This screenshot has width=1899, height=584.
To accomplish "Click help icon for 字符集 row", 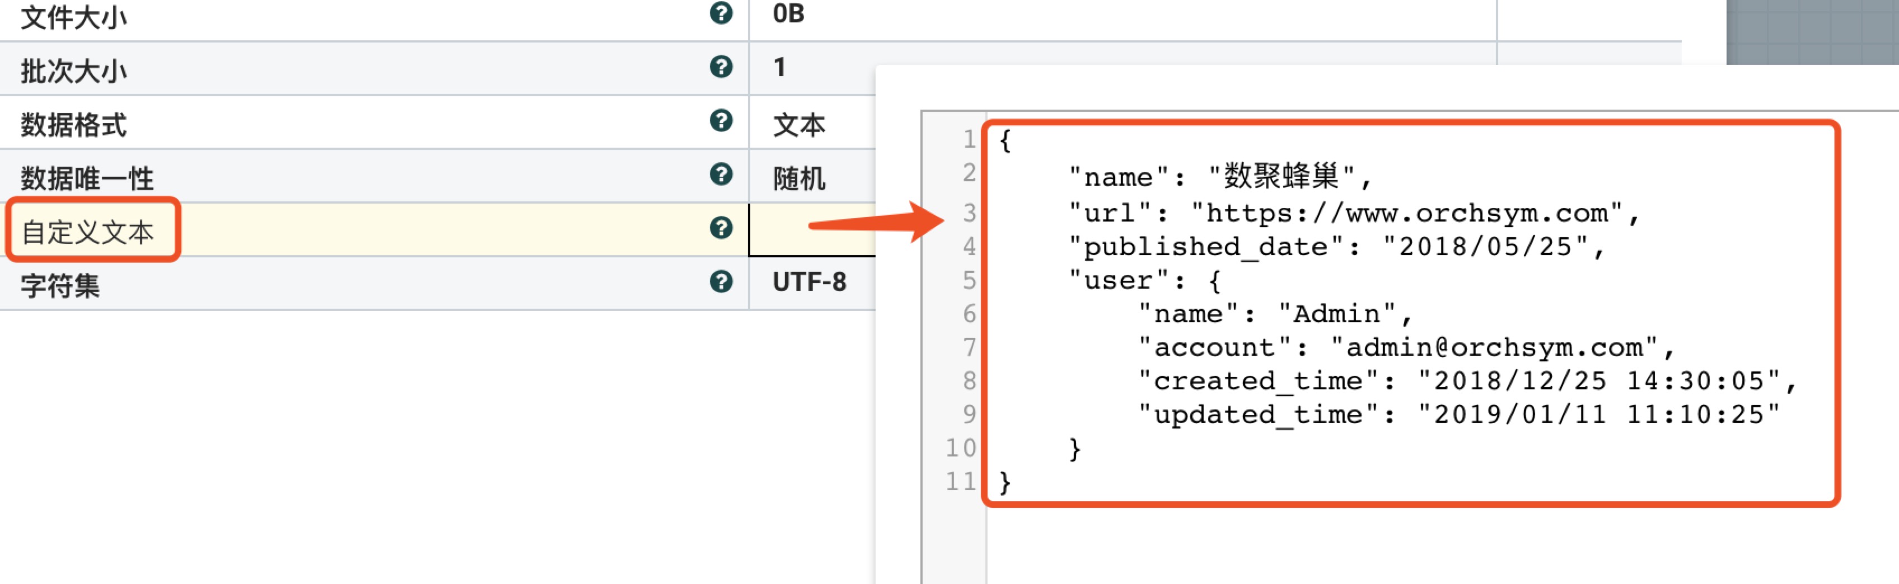I will [x=720, y=282].
